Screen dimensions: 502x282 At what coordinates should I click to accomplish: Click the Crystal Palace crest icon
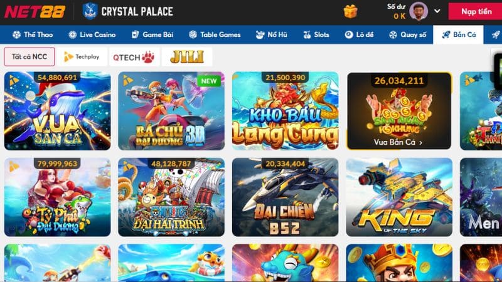click(90, 11)
